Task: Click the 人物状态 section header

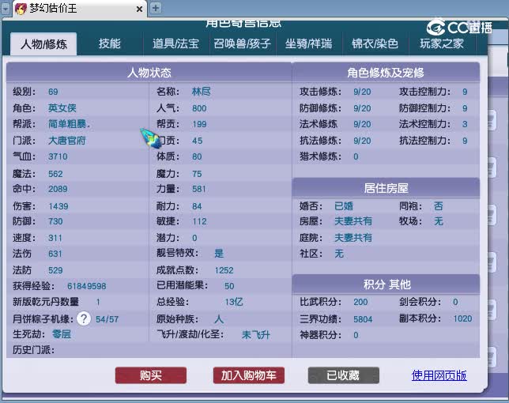Action: [x=149, y=72]
